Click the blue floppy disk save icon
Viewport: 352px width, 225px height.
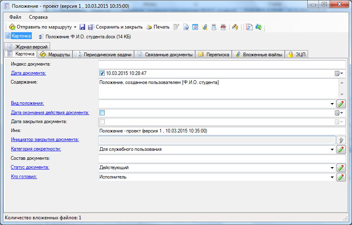82,27
